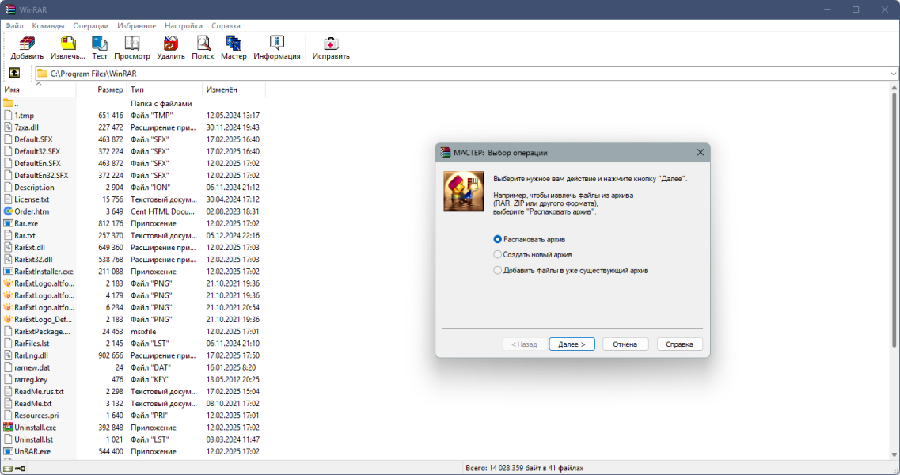Select the file Resources.pri
This screenshot has width=900, height=475.
(36, 416)
